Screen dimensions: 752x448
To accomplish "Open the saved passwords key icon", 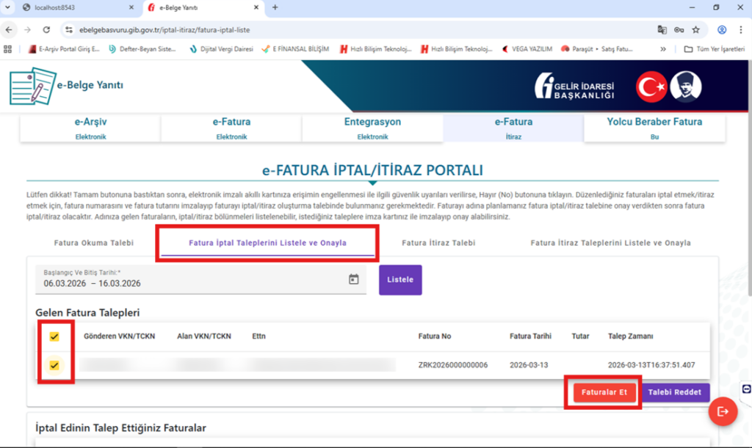I will coord(679,29).
